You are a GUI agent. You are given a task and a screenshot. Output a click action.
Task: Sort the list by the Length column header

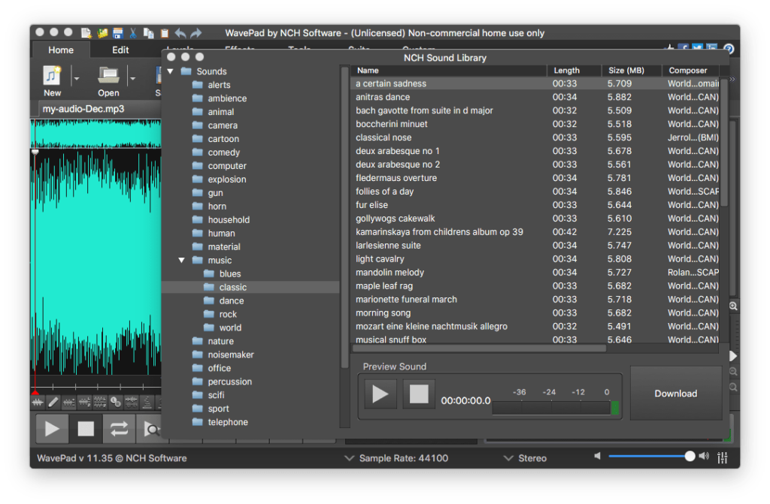[x=574, y=71]
